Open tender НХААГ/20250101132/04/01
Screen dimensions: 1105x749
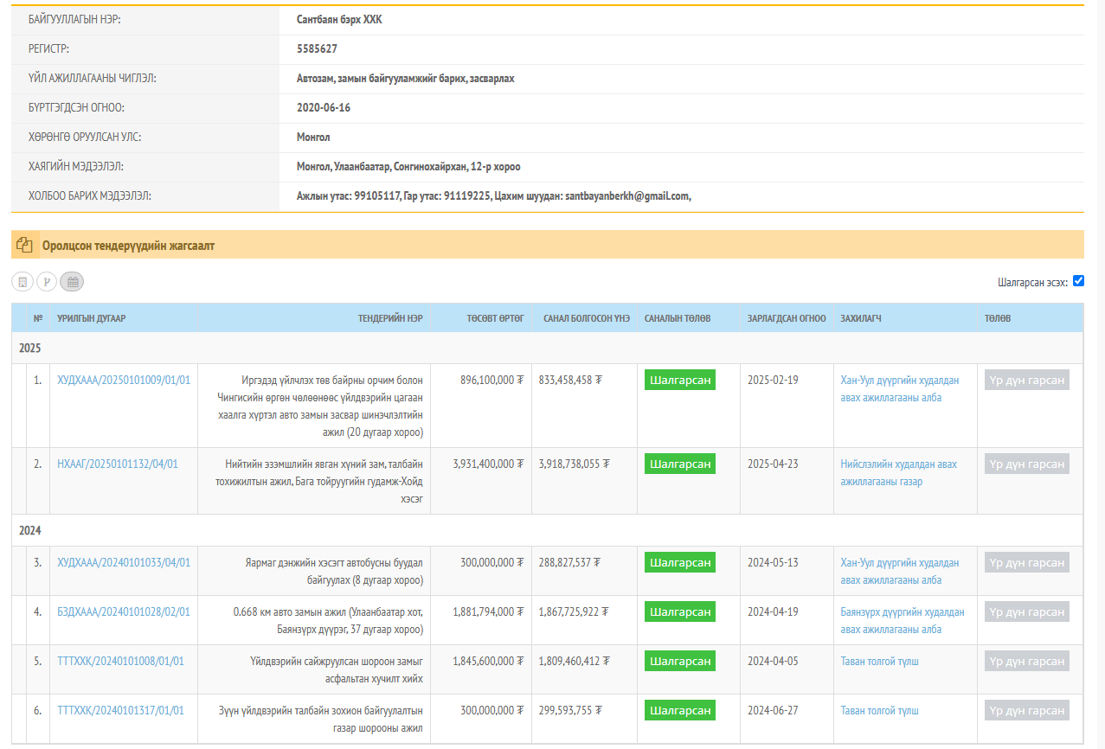pyautogui.click(x=118, y=464)
